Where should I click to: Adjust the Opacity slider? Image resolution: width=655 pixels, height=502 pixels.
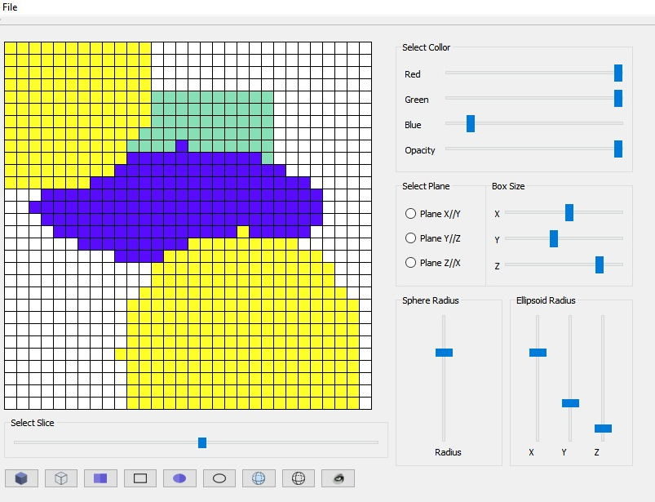617,149
